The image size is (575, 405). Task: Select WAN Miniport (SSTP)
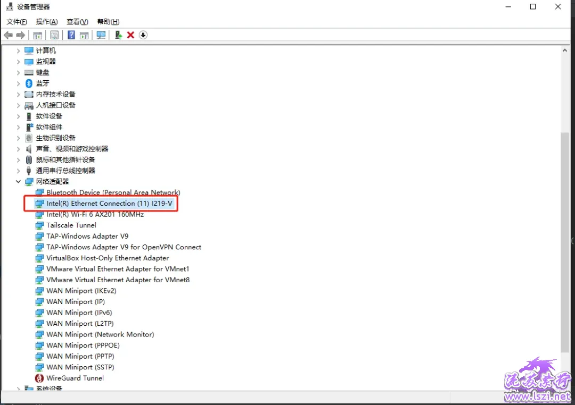point(80,367)
